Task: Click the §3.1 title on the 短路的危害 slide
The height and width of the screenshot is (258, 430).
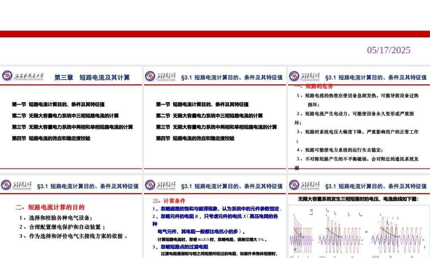Action: 376,77
